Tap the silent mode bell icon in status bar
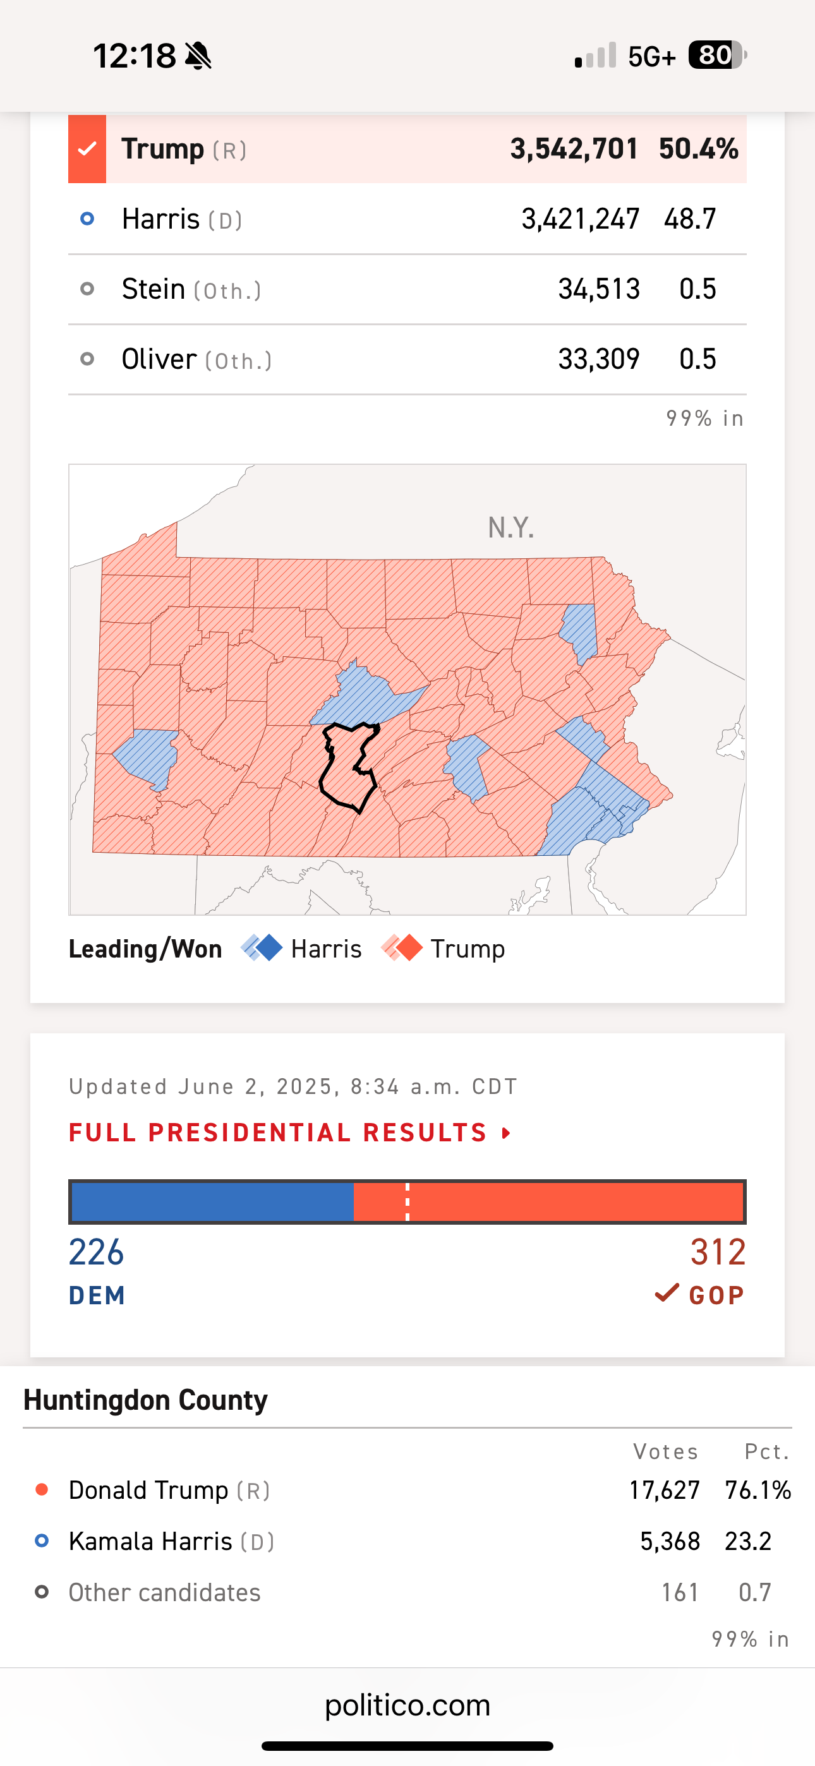 (199, 56)
